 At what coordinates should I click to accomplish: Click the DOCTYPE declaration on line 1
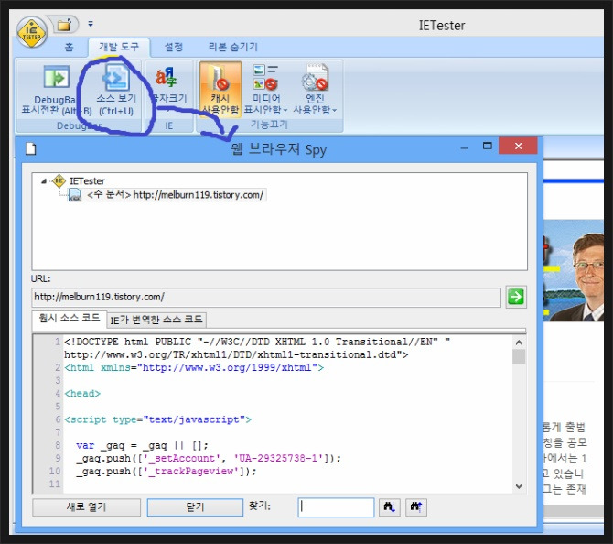click(257, 348)
